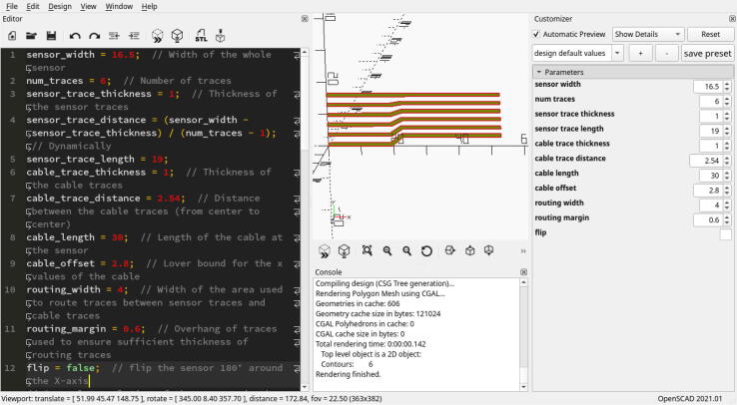Click the 'OpenSCAD 2021.01' status bar text

[x=689, y=399]
